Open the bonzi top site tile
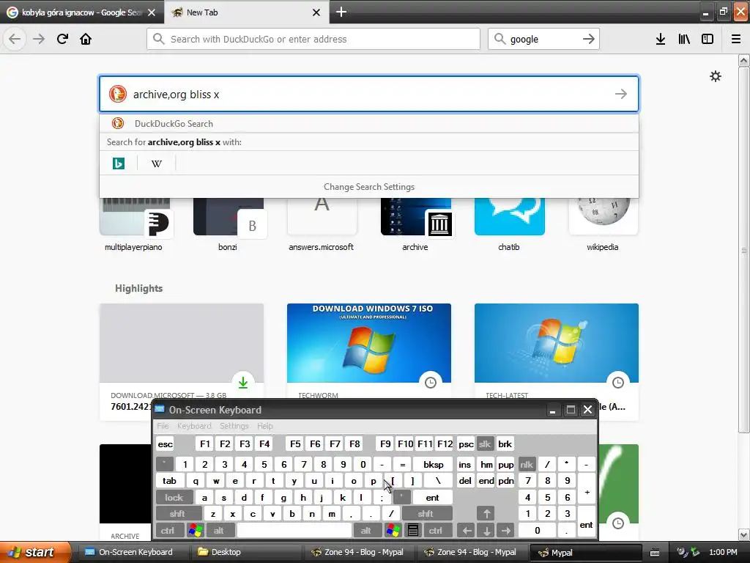Viewport: 750px width, 563px height. tap(228, 223)
